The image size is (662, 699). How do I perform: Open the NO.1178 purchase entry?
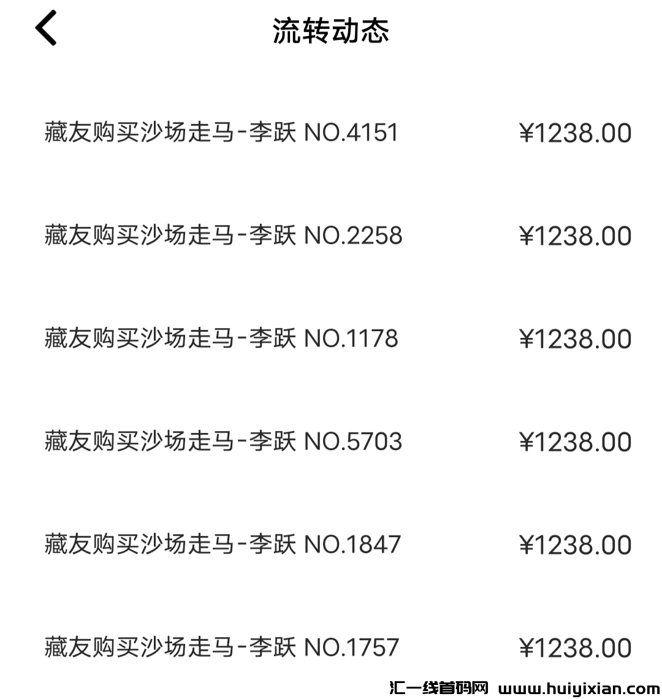pyautogui.click(x=221, y=338)
